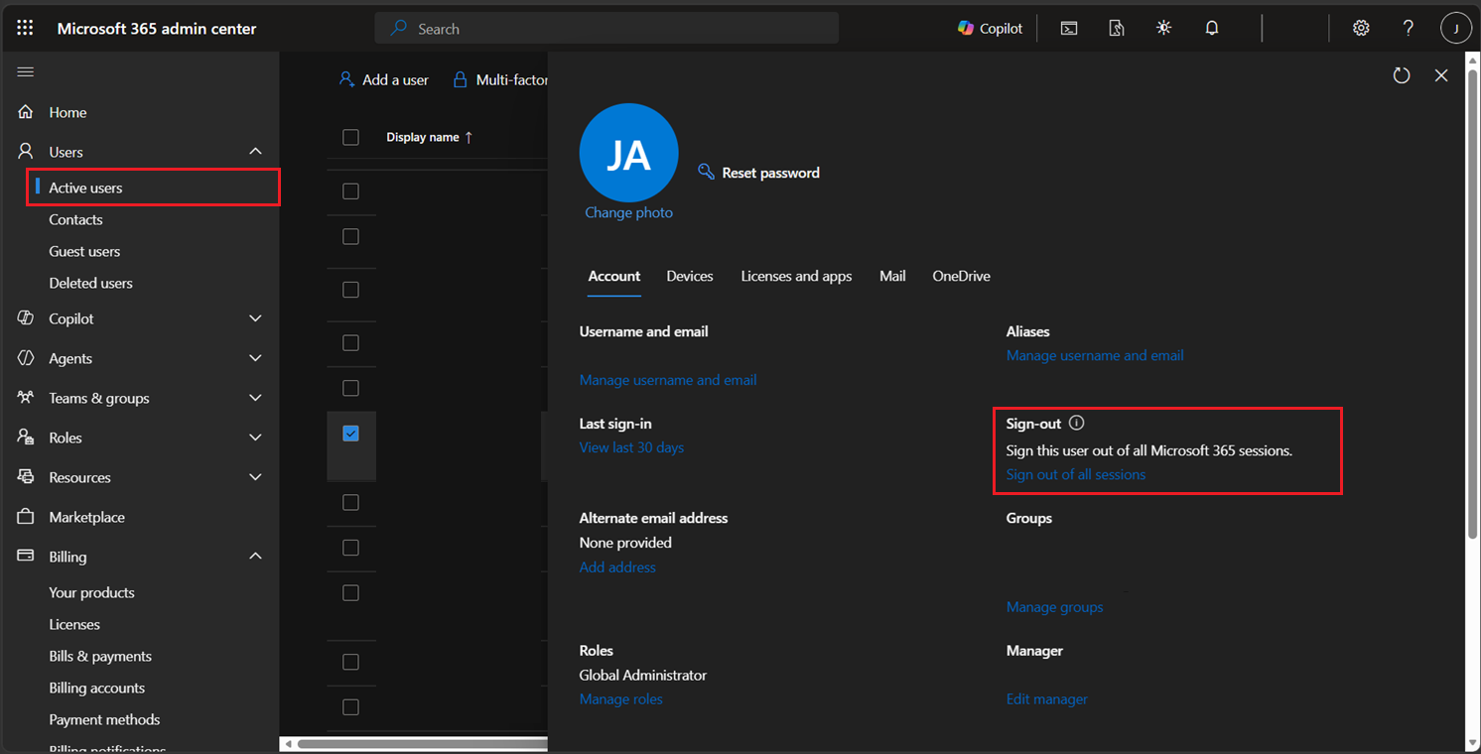Click the Add address link

click(x=617, y=567)
